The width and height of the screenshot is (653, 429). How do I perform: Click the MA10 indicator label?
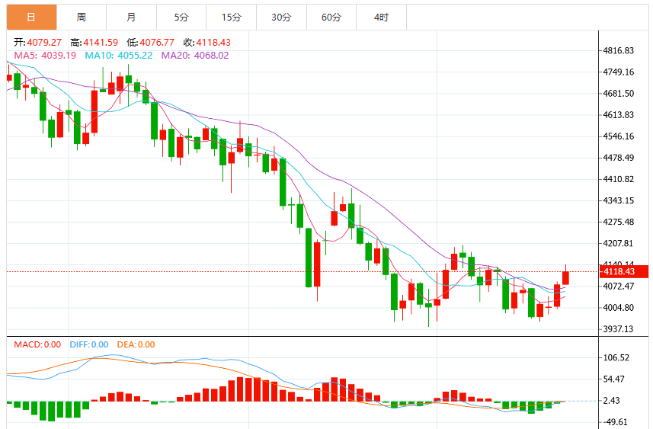click(x=119, y=56)
